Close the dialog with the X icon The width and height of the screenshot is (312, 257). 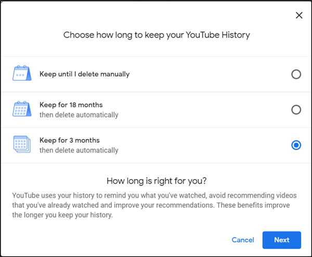coord(299,16)
